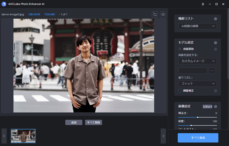Click the main image preview

coord(84,66)
